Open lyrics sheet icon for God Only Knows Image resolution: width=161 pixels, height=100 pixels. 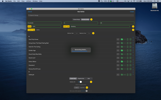click(127, 39)
